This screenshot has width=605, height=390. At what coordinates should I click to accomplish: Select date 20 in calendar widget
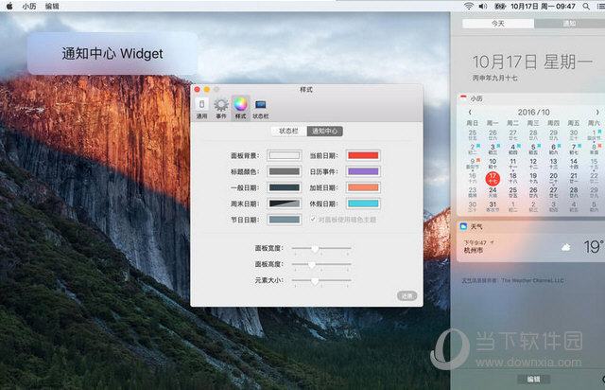(x=553, y=178)
